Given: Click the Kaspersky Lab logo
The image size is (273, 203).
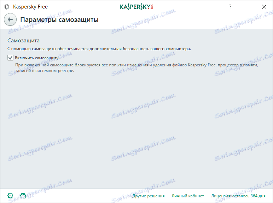Looking at the screenshot, I should coord(136,7).
